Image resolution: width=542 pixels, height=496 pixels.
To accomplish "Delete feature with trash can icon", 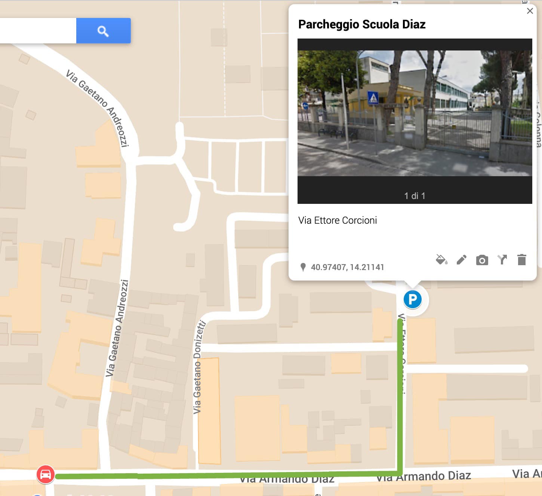I will pyautogui.click(x=522, y=260).
